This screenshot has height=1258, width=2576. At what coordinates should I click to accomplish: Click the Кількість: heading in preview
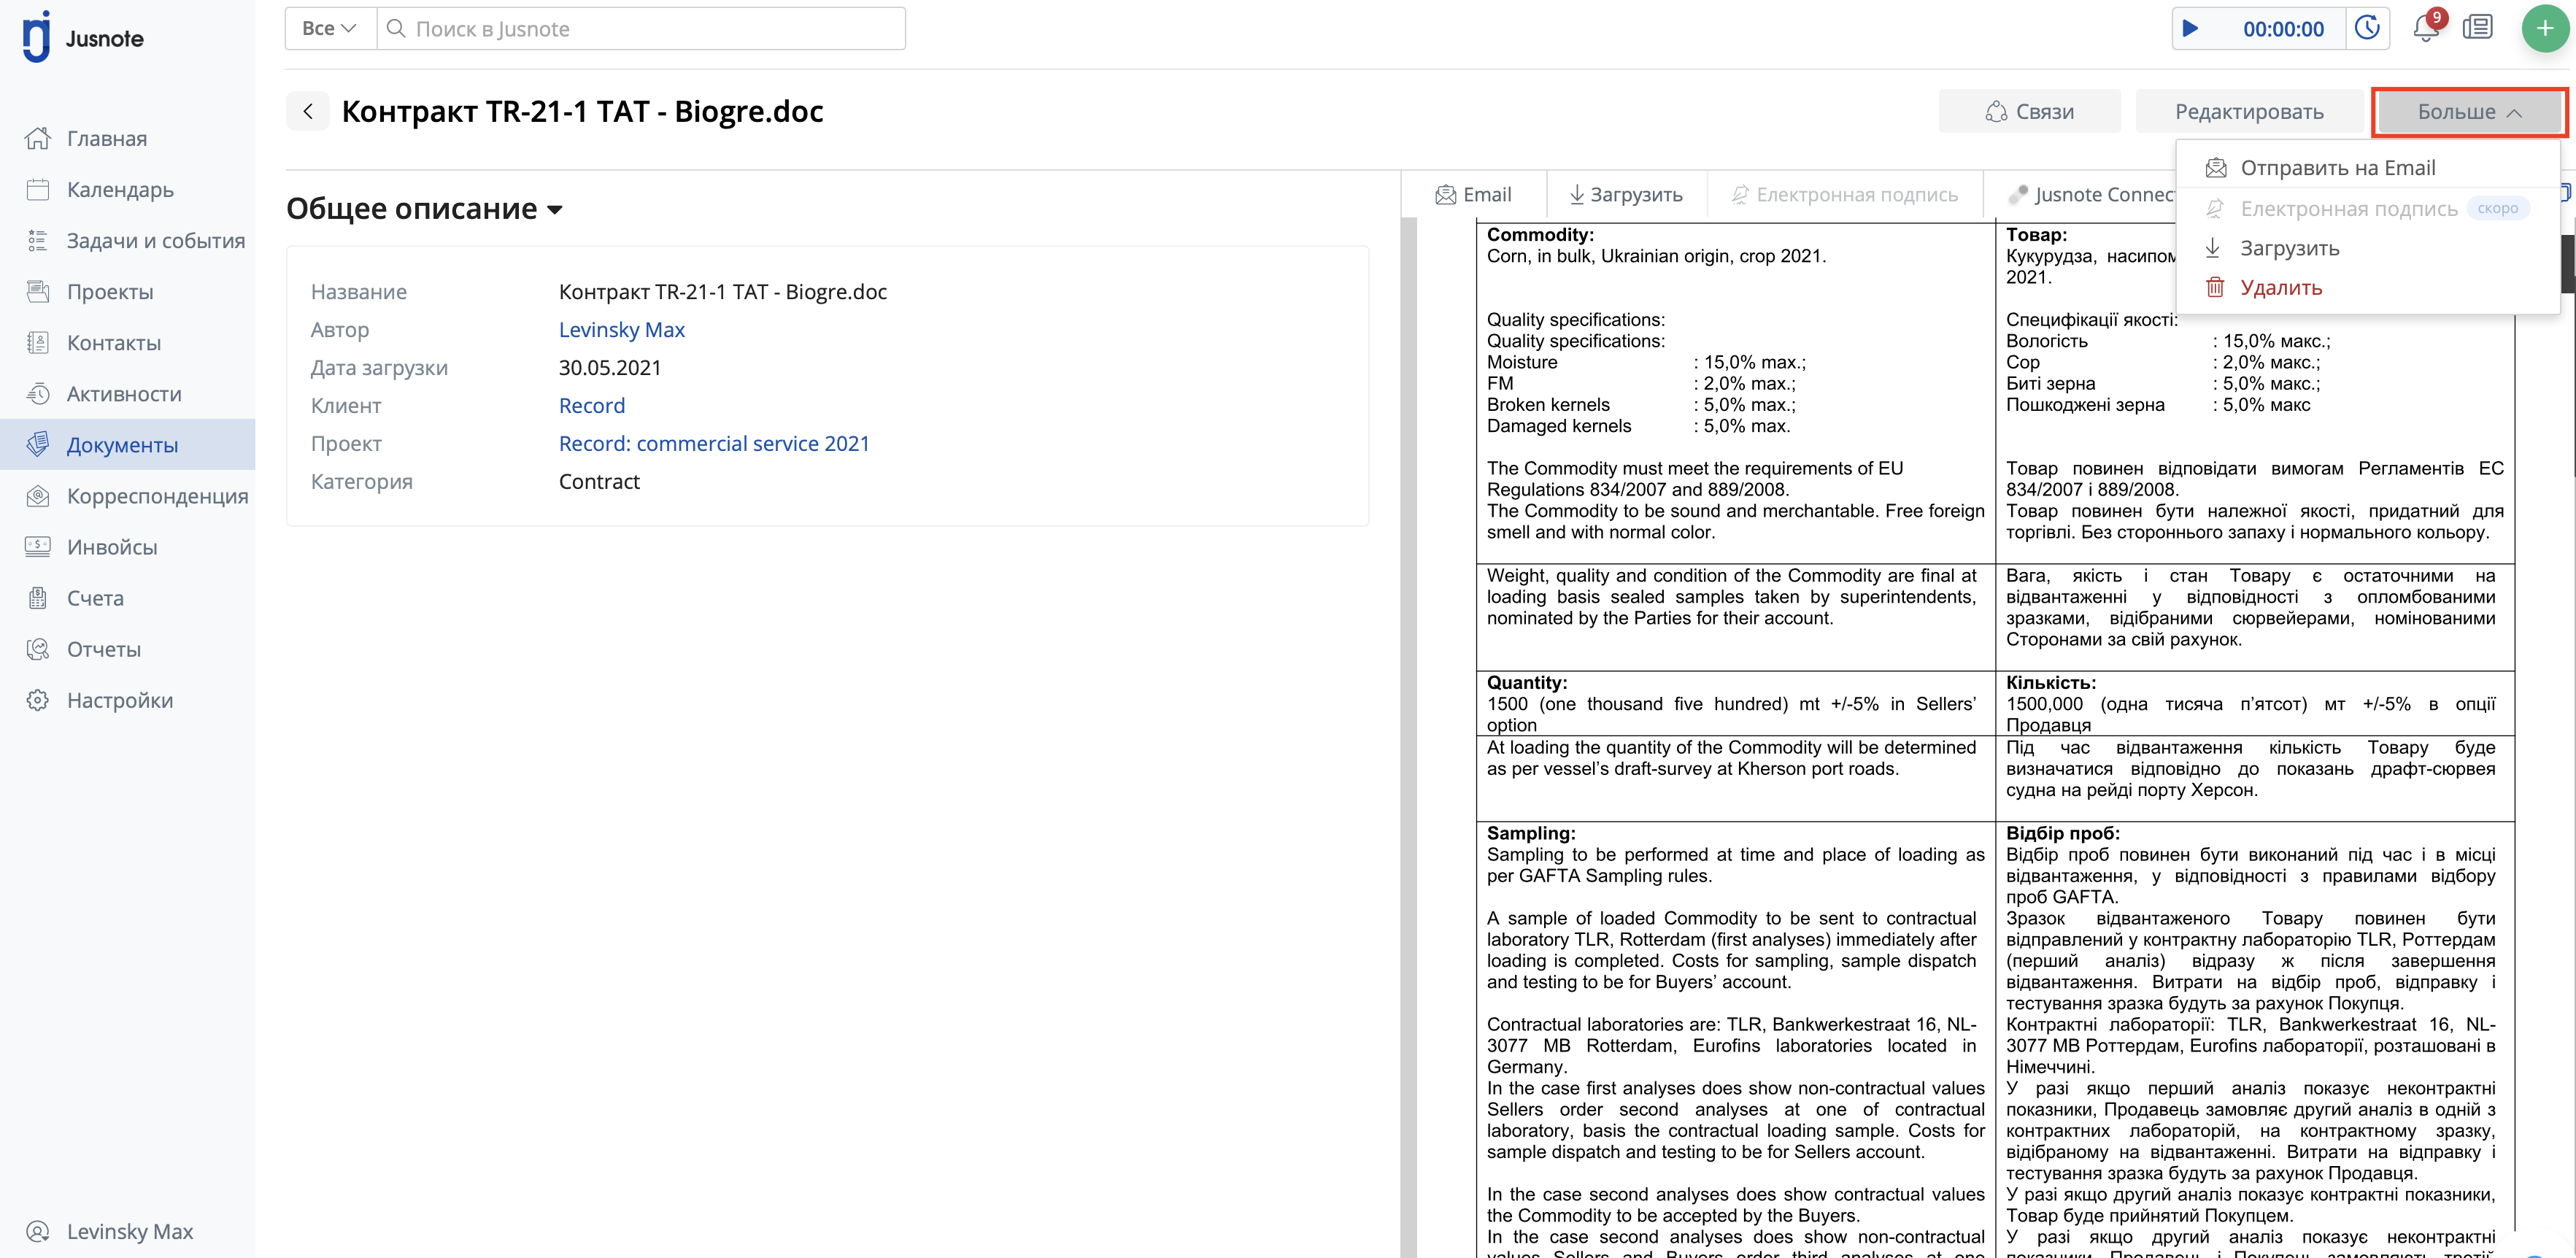(2051, 682)
